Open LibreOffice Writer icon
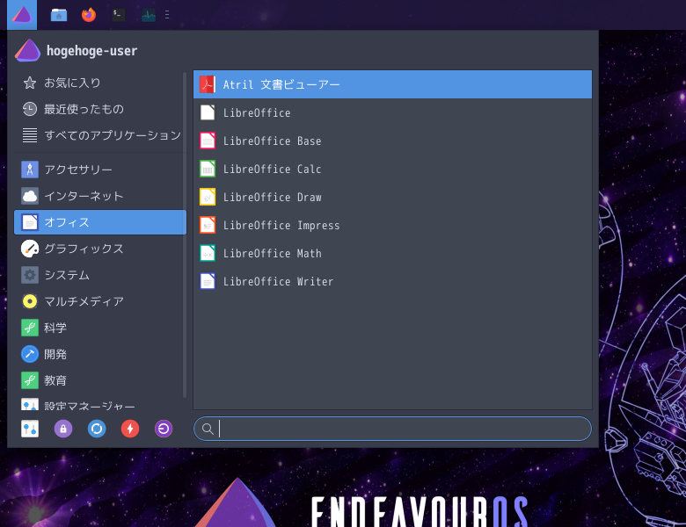686x527 pixels. [208, 281]
